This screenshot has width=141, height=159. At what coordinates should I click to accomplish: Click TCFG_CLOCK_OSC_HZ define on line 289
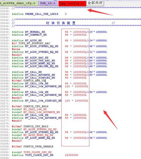pos(39,155)
